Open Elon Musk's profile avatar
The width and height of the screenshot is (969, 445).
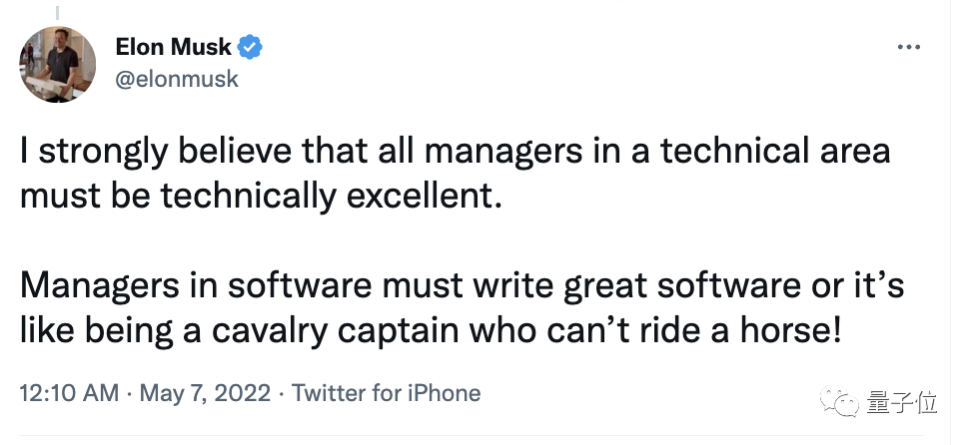[x=59, y=64]
